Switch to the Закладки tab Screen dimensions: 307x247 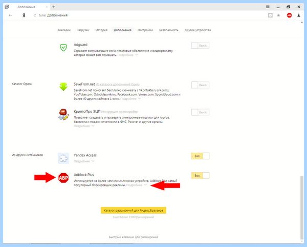point(64,30)
